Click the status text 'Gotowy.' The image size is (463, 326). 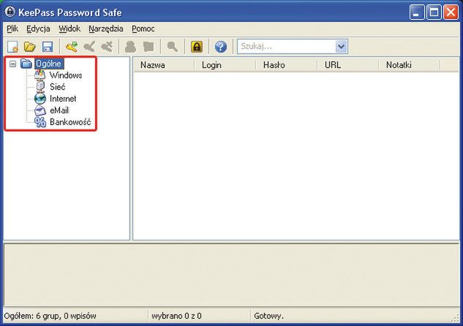point(268,316)
